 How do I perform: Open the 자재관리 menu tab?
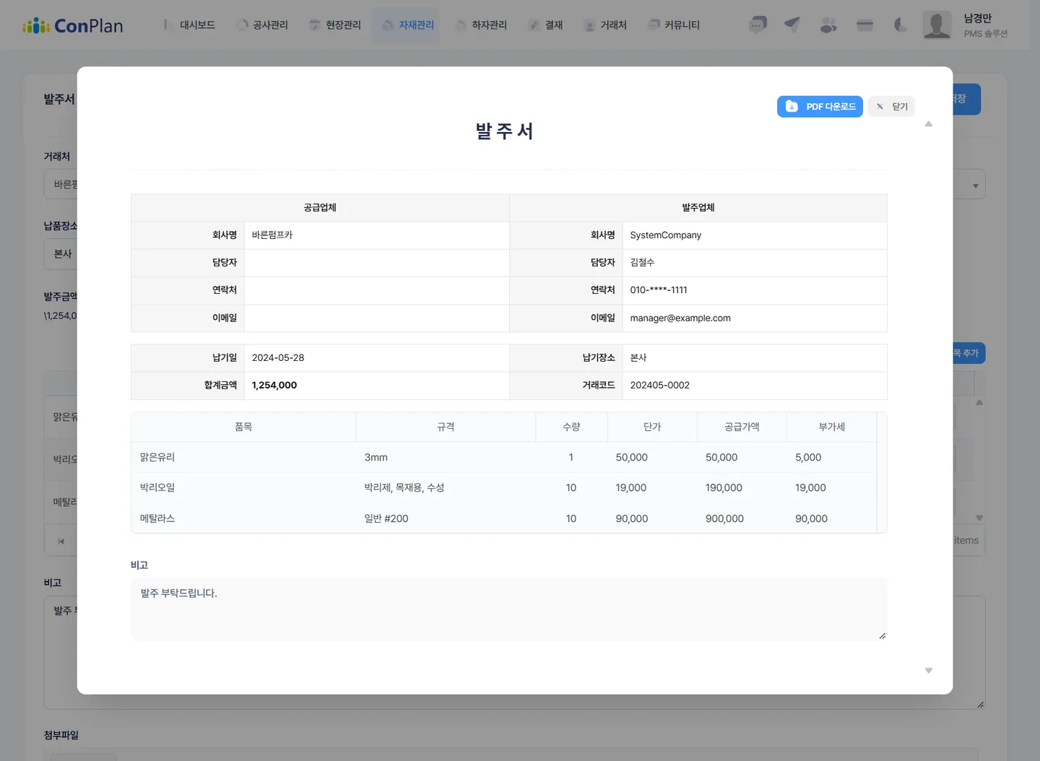[406, 25]
